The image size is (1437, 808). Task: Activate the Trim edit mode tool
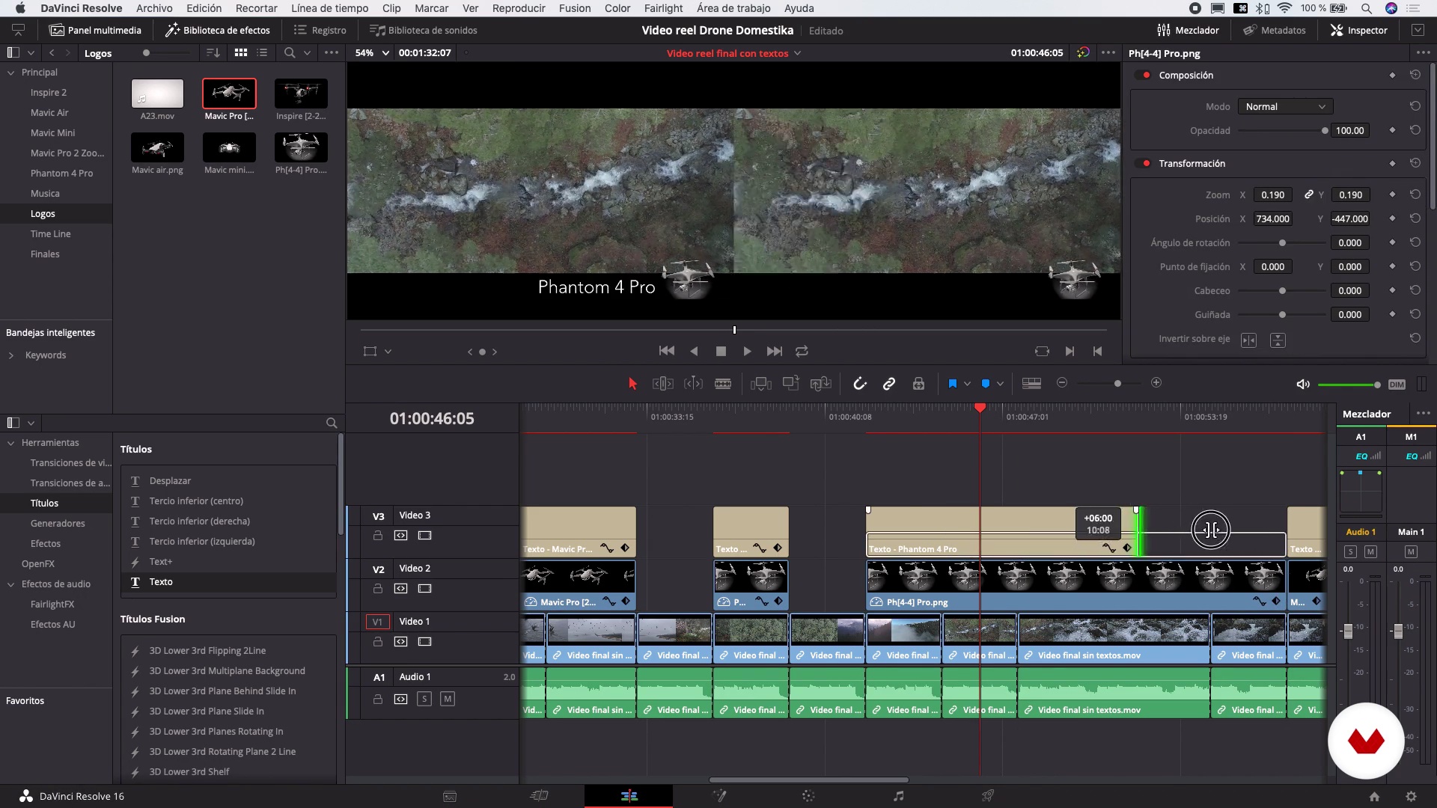coord(663,384)
